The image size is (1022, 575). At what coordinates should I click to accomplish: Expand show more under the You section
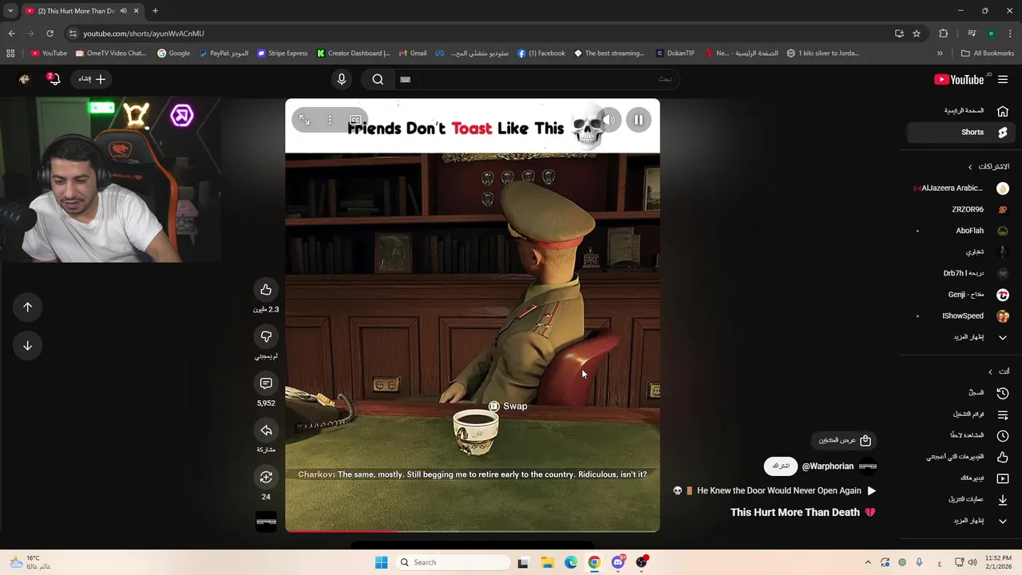[961, 521]
